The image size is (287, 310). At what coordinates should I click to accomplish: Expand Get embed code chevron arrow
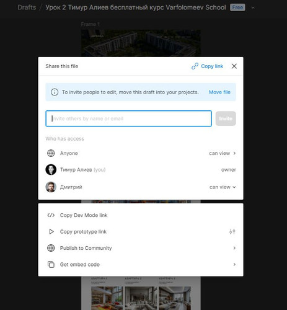pos(234,264)
